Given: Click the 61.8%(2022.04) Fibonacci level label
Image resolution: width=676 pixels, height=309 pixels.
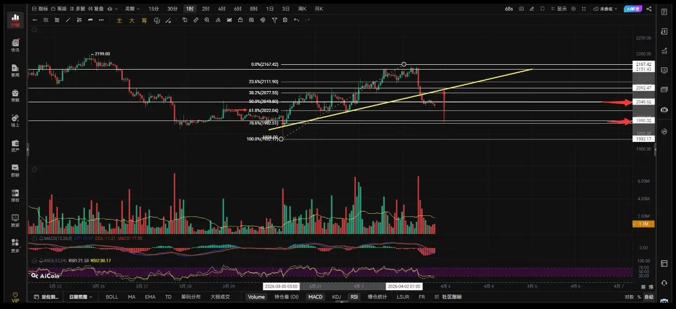Looking at the screenshot, I should coord(263,110).
